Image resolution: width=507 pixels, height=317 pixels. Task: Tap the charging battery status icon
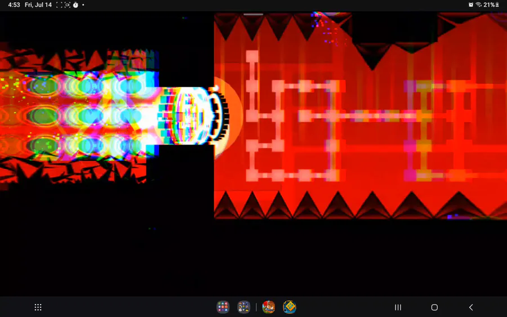(x=497, y=5)
